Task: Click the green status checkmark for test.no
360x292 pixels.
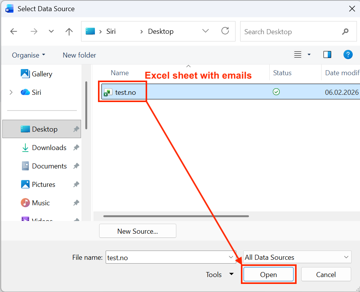Action: pos(276,92)
